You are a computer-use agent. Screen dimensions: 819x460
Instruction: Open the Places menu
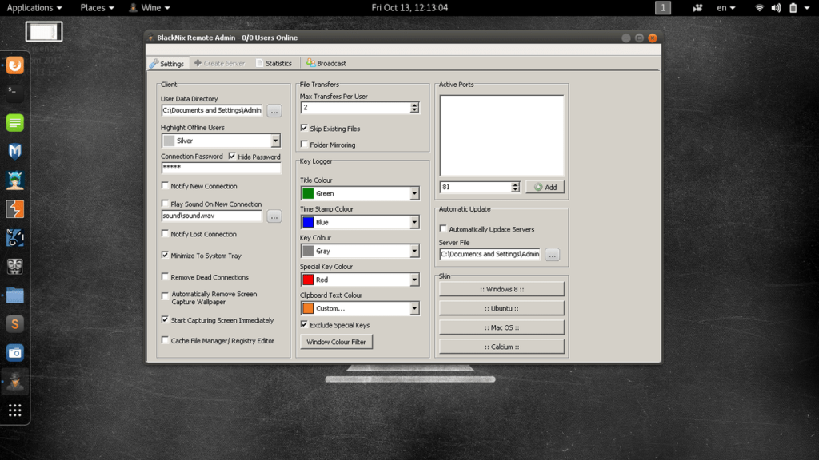coord(97,8)
